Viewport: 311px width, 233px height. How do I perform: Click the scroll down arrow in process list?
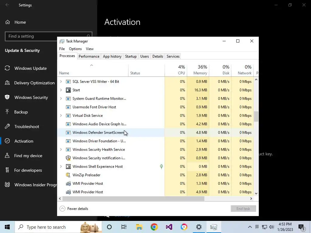pyautogui.click(x=256, y=194)
